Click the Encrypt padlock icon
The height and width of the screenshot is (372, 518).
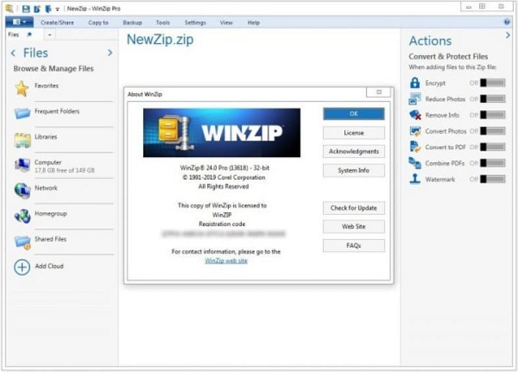point(415,83)
